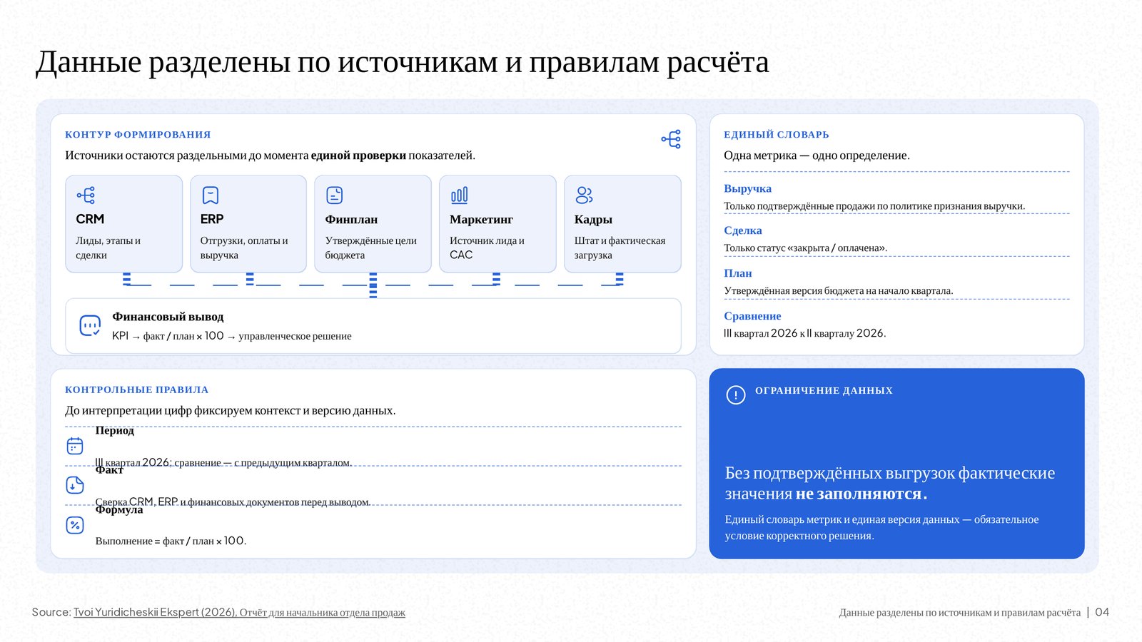1142x642 pixels.
Task: Click the chat bubble icon beside Финансовый вывод
Action: [x=90, y=326]
